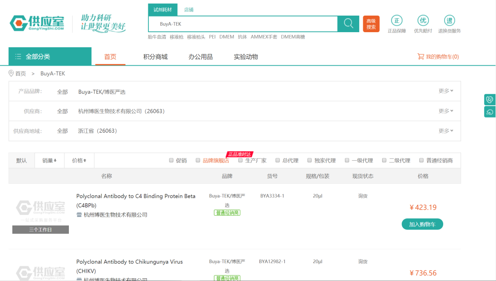Screen dimensions: 496x281
Task: Open the 正品保障 guarantee icon
Action: point(397,21)
